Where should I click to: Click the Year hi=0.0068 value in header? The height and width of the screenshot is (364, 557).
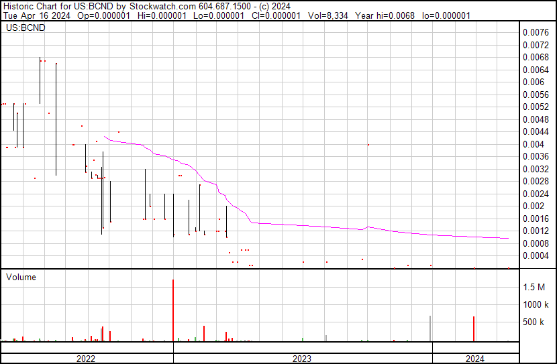[385, 15]
